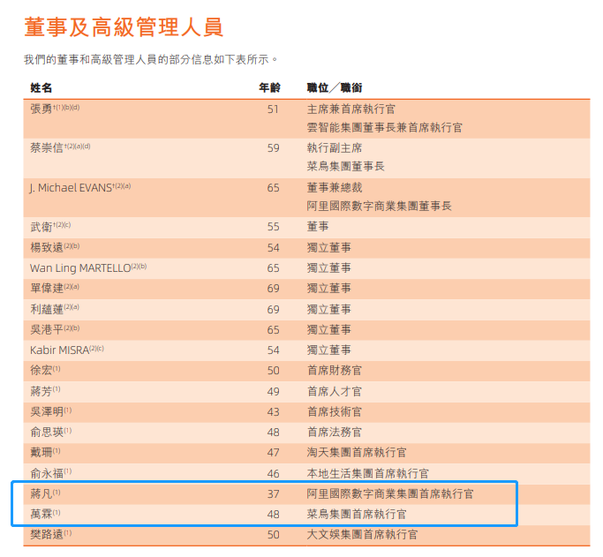Click the 年齡 column header
Screen dimensions: 603x557
269,88
